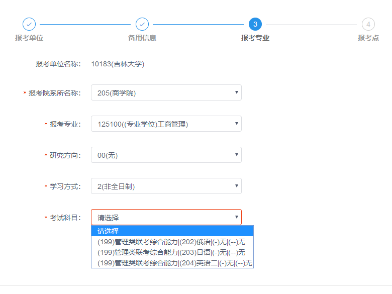Pick the (204)英语二 exam subject option
Viewport: 392px width, 294px height.
172,263
